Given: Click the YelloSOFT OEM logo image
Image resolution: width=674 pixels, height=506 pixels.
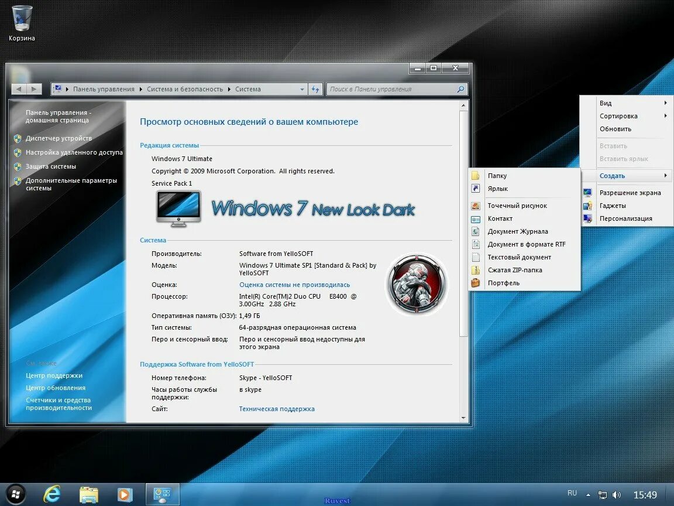Looking at the screenshot, I should 417,284.
